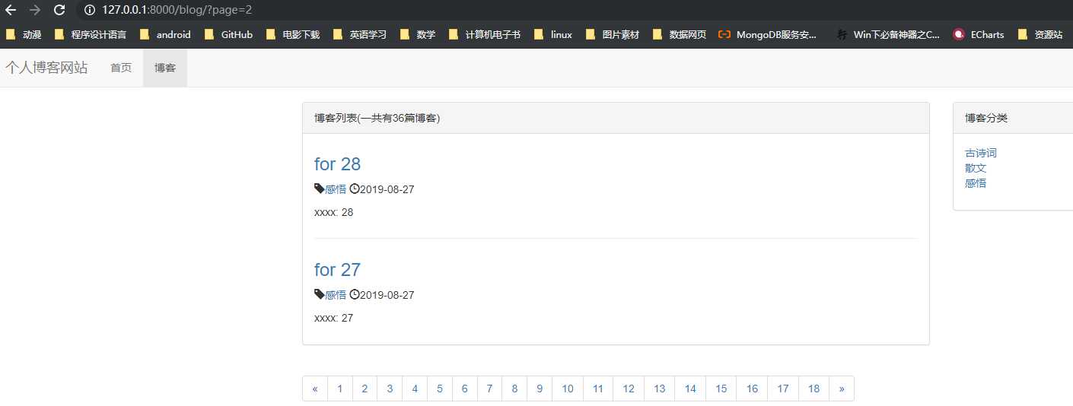The width and height of the screenshot is (1073, 406).
Task: Go to pagination page 5
Action: 440,389
